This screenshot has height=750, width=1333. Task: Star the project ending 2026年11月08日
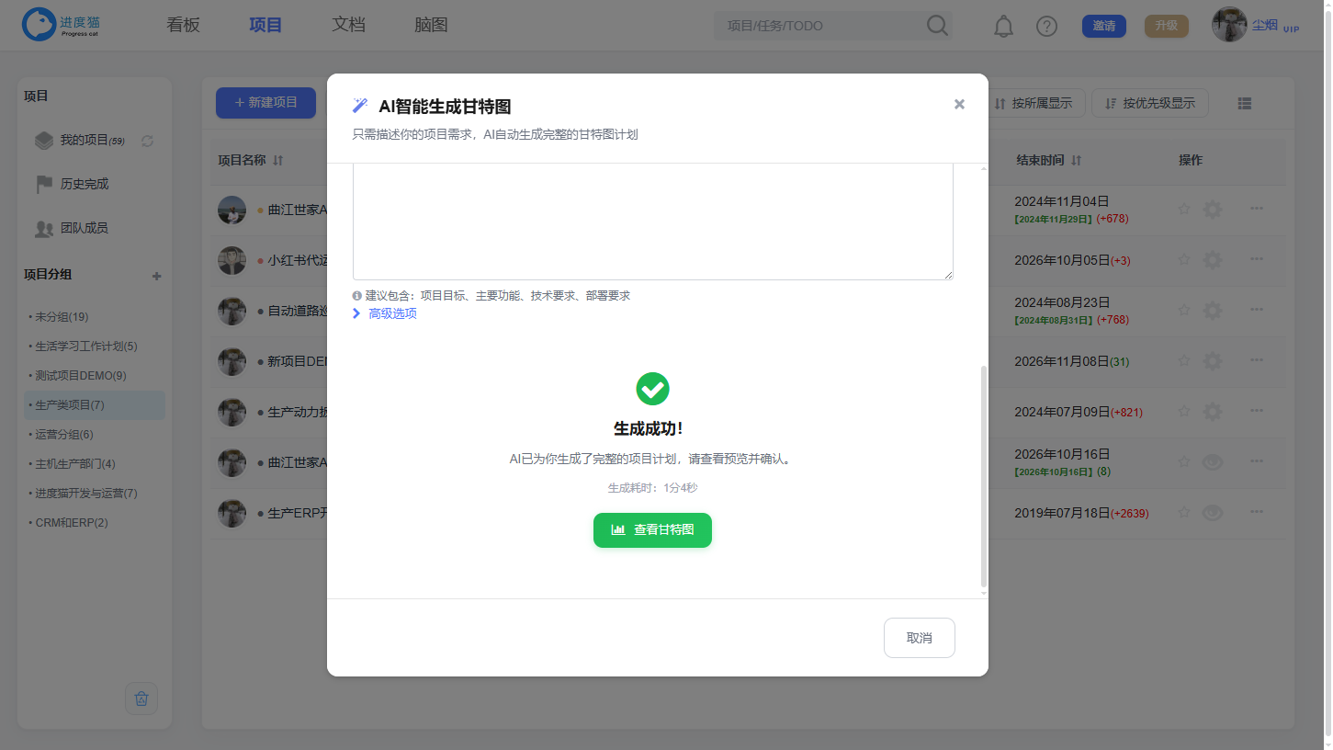click(x=1184, y=361)
